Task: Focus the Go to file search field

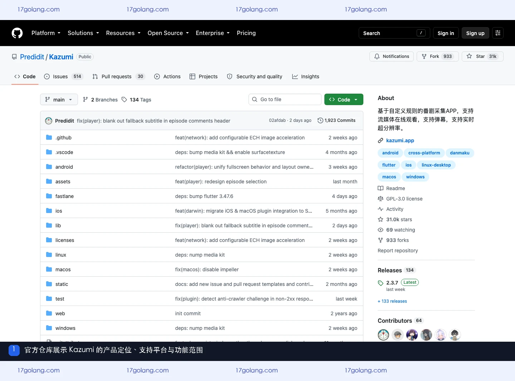Action: (x=285, y=99)
